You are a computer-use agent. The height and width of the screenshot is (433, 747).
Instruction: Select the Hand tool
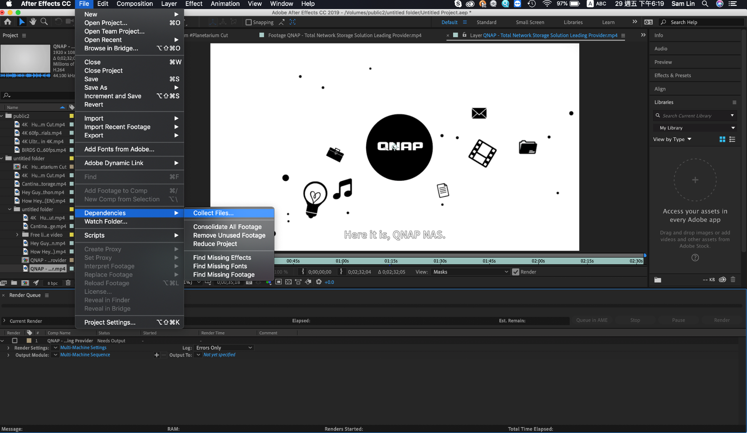[x=33, y=22]
